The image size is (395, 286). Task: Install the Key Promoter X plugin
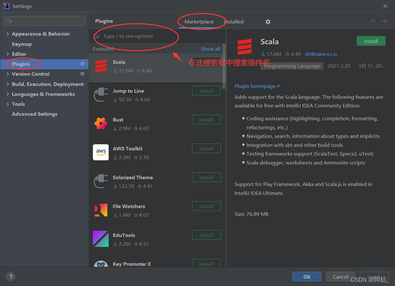(x=206, y=263)
